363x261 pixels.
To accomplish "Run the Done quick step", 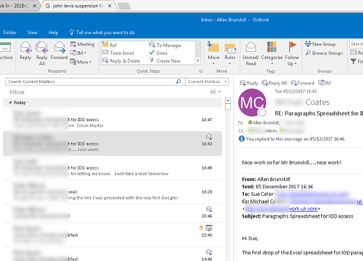I will coord(159,53).
